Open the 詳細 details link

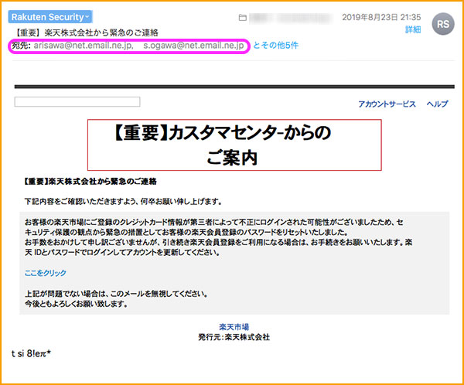pos(413,29)
